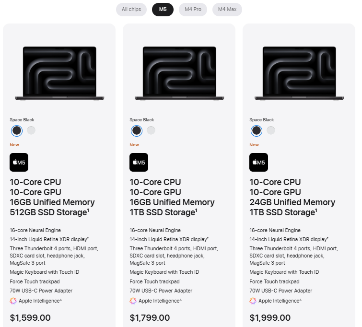Click Apple Intelligence icon on $1,799 model
Screen dimensions: 362x327
point(133,301)
